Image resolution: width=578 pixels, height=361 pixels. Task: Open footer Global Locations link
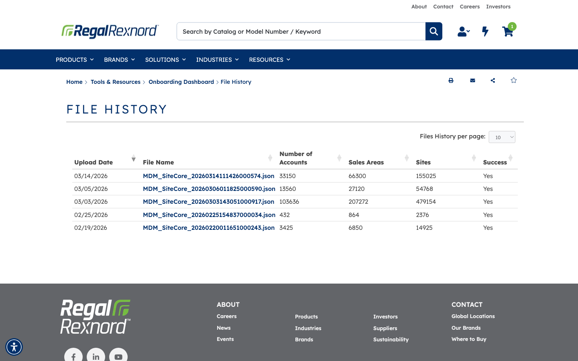click(x=473, y=316)
